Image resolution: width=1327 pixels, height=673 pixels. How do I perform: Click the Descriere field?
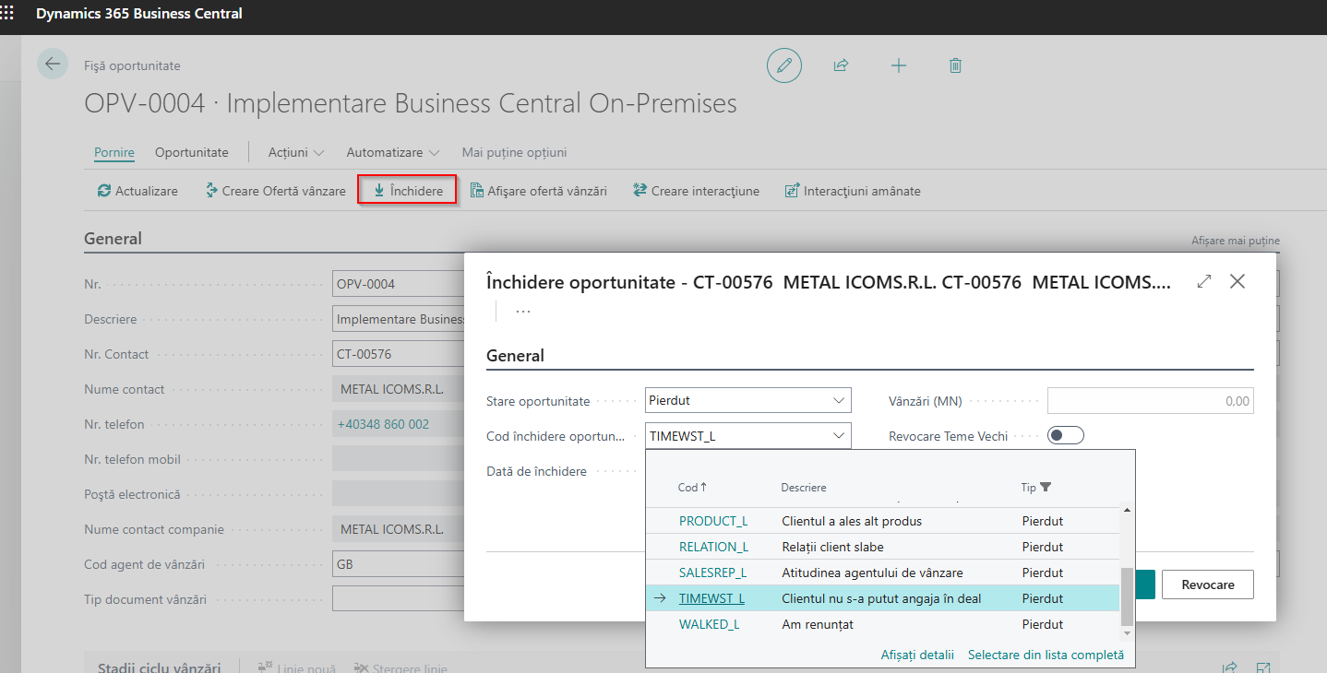(398, 319)
